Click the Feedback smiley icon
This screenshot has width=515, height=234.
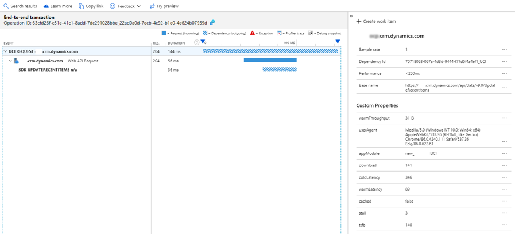tap(113, 6)
